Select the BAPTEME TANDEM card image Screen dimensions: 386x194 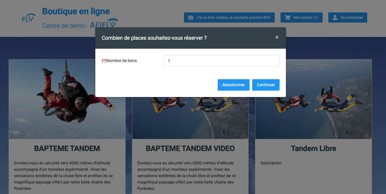coord(67,99)
